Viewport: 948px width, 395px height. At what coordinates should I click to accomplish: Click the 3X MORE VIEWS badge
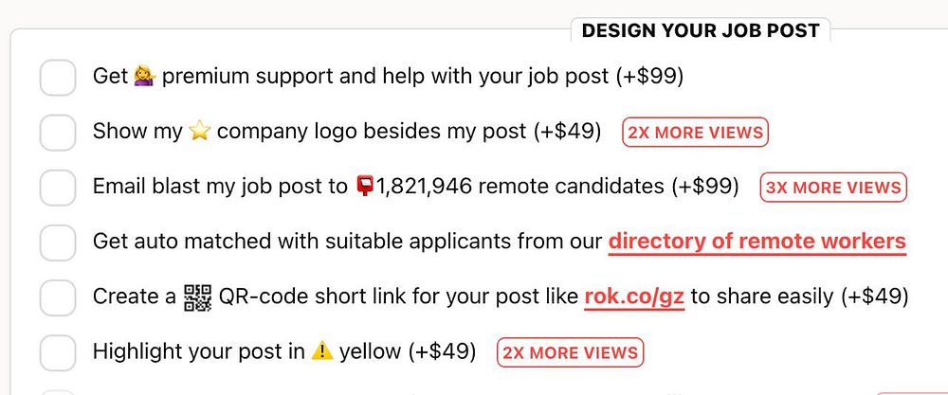[833, 188]
